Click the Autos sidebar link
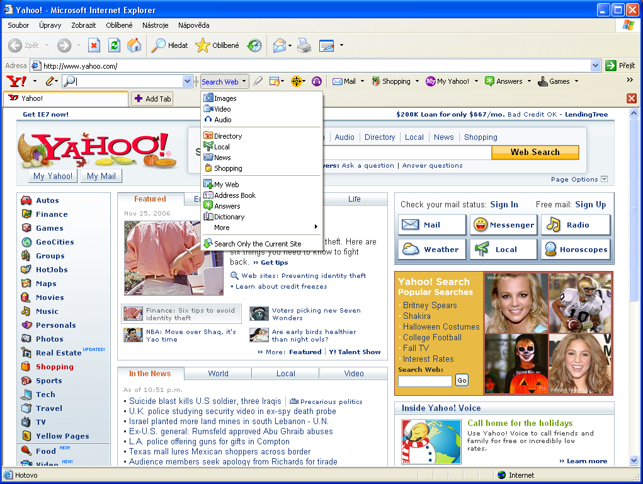The width and height of the screenshot is (643, 484). tap(47, 200)
